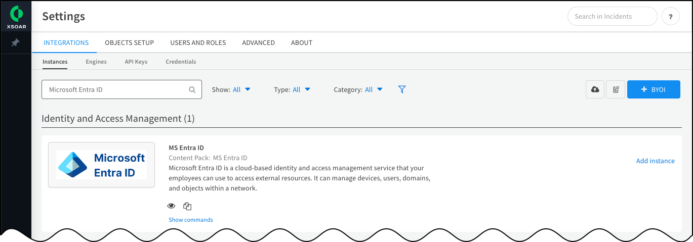Image resolution: width=693 pixels, height=242 pixels.
Task: Click the eye icon under MS Entra ID
Action: point(171,206)
